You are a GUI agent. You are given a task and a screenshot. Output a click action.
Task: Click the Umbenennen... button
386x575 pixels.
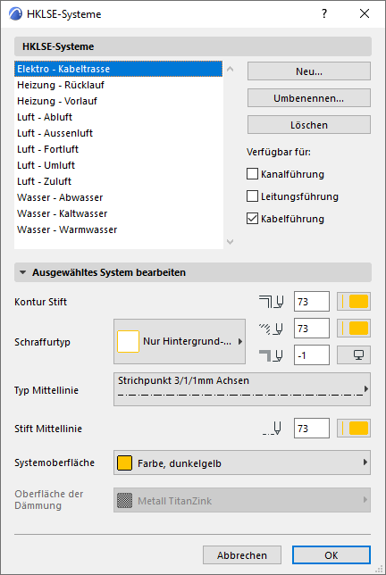[309, 98]
